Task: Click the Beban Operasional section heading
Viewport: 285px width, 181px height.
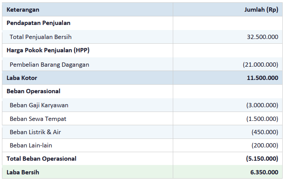Action: pyautogui.click(x=33, y=91)
